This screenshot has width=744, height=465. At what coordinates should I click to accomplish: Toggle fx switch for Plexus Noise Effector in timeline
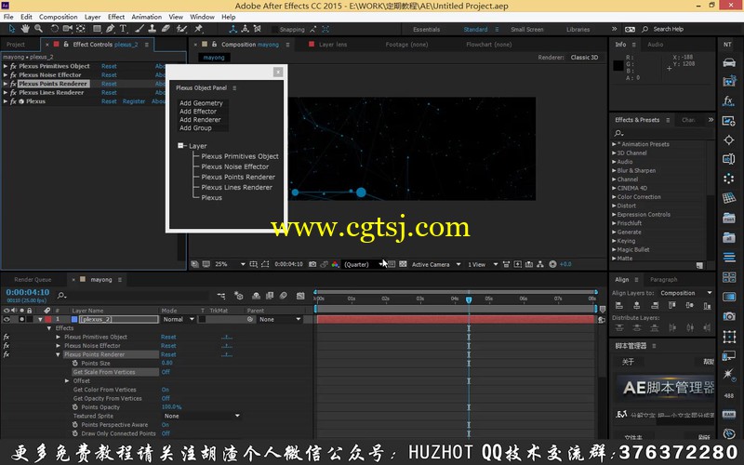click(x=7, y=346)
